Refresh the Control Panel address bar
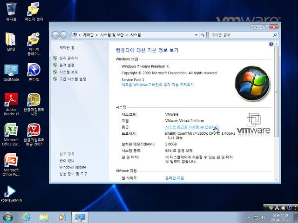Viewport: 298px width, 223px height. coord(203,35)
